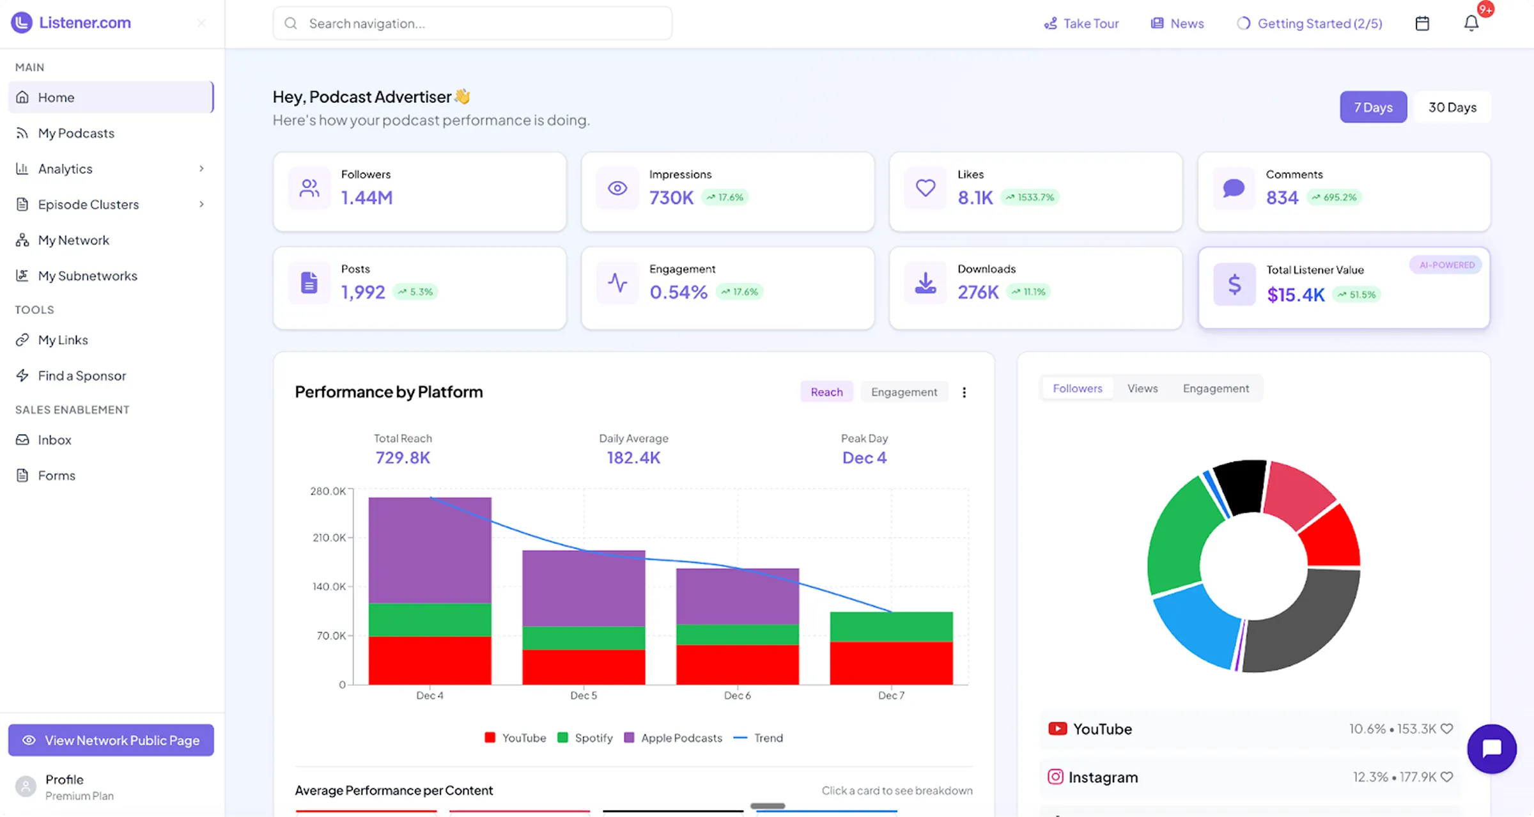The width and height of the screenshot is (1534, 817).
Task: Open the My Links tool
Action: pyautogui.click(x=63, y=339)
